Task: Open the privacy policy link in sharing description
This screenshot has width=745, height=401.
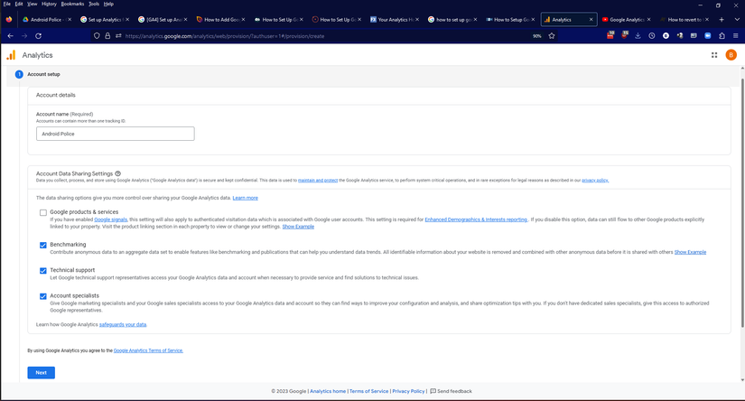Action: tap(595, 181)
